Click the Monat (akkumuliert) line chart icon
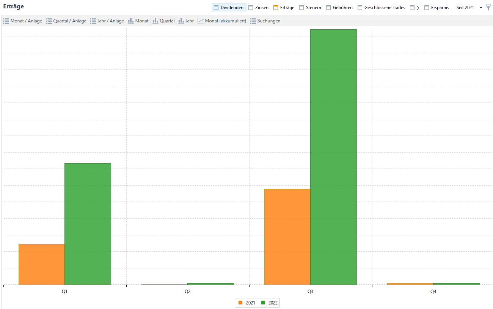The image size is (493, 309). pyautogui.click(x=201, y=21)
